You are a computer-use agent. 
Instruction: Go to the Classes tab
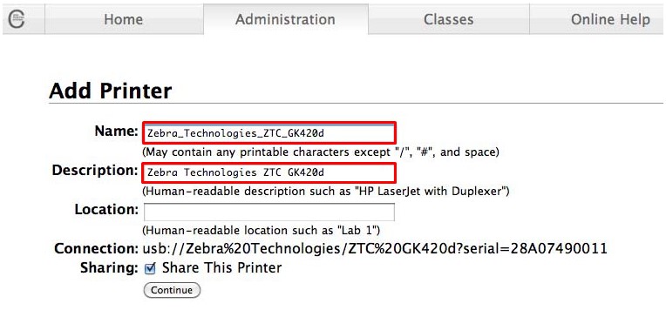(x=449, y=19)
